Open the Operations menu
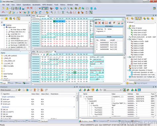The image size is (157, 126). (x=26, y=5)
